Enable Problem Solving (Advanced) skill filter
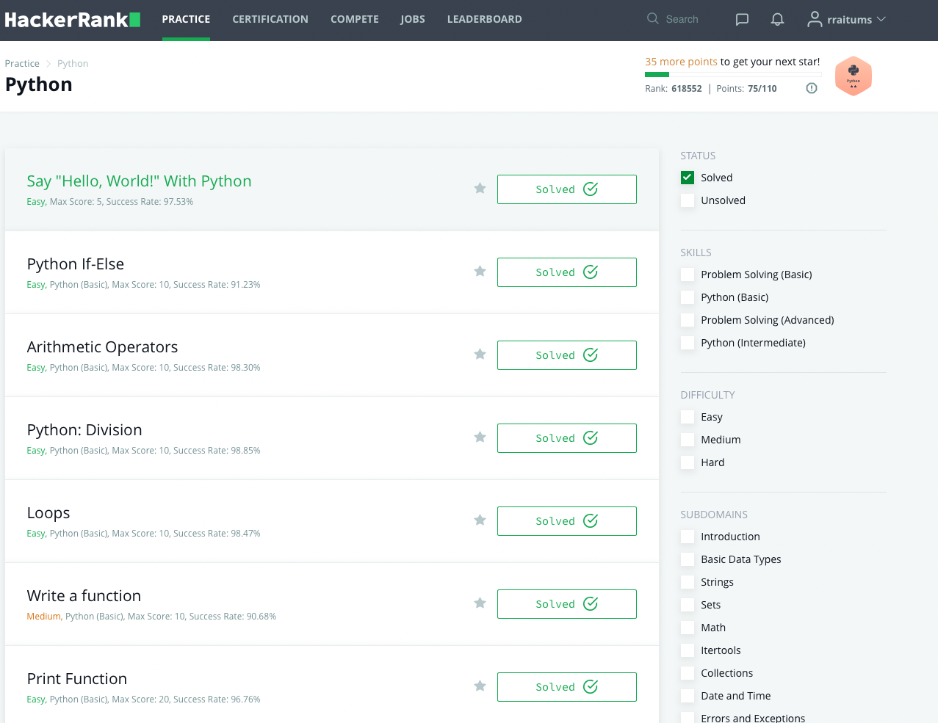The width and height of the screenshot is (938, 723). pos(688,320)
